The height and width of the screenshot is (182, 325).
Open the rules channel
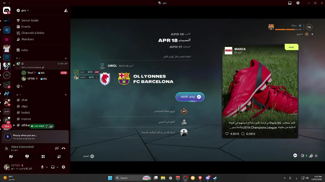(x=25, y=50)
